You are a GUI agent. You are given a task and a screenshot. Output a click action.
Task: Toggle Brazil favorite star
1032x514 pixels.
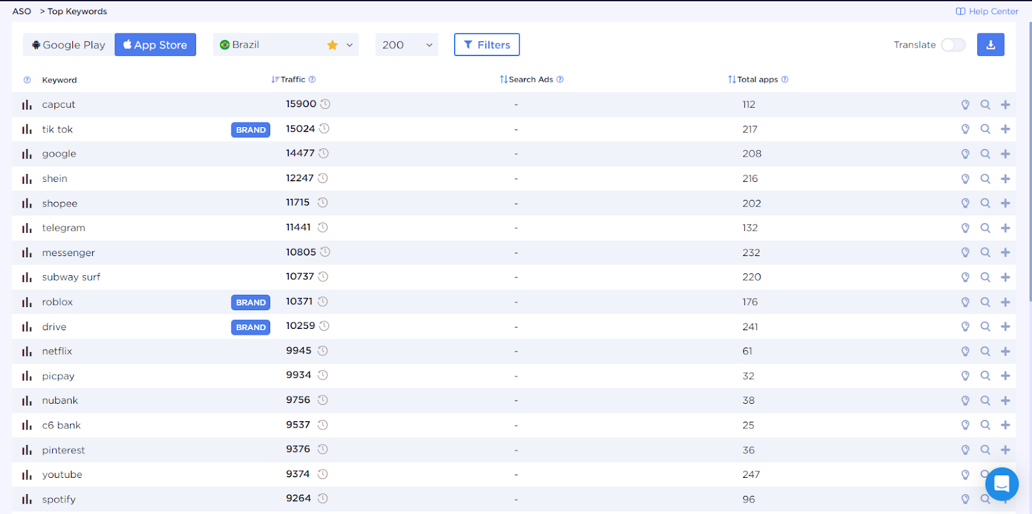[x=332, y=44]
